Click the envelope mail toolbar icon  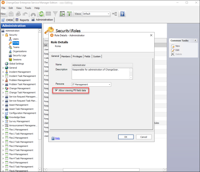(x=11, y=14)
